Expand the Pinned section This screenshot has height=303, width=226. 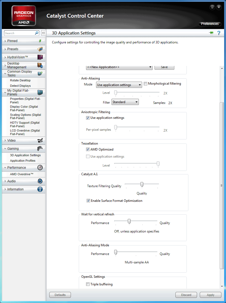click(5, 41)
